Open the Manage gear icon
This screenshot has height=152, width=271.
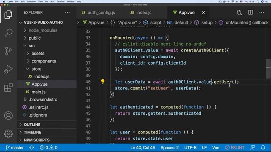[x=8, y=134]
